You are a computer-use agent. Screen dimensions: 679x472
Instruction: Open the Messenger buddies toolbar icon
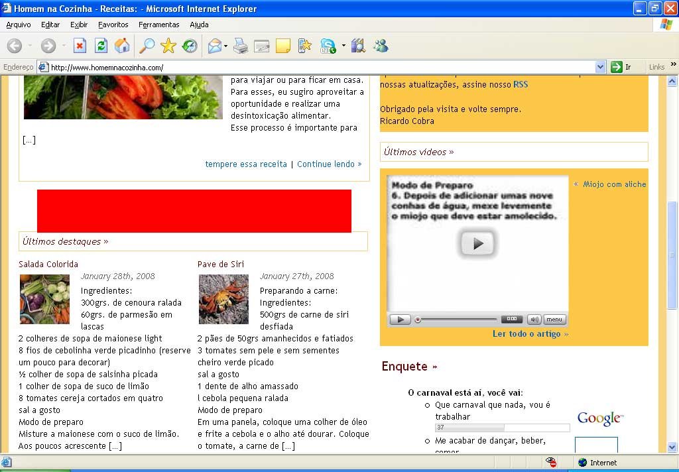(381, 46)
